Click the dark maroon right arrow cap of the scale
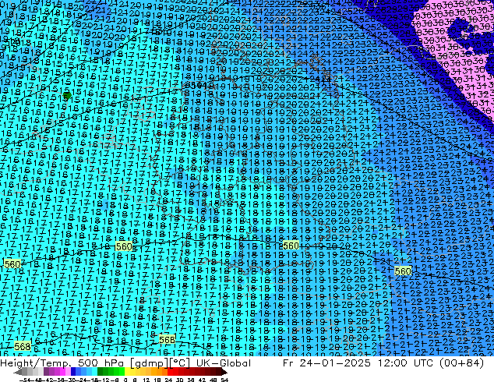 click(x=224, y=373)
